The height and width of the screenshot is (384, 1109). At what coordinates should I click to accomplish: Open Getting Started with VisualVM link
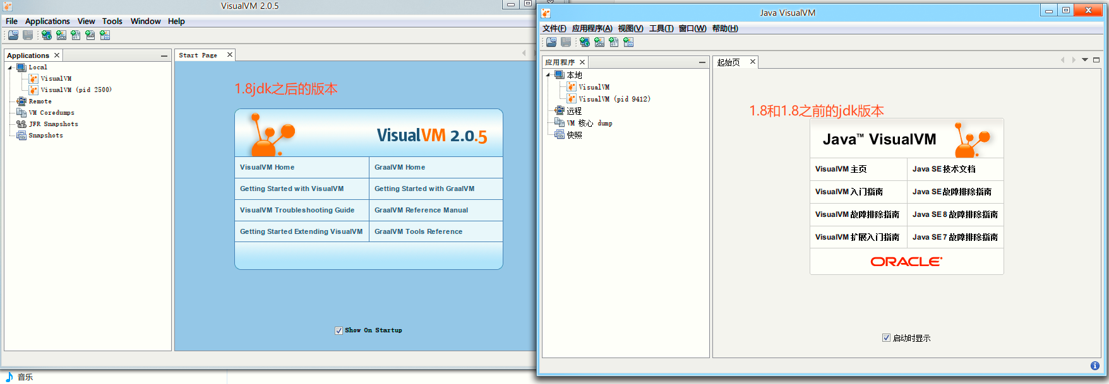pos(292,189)
